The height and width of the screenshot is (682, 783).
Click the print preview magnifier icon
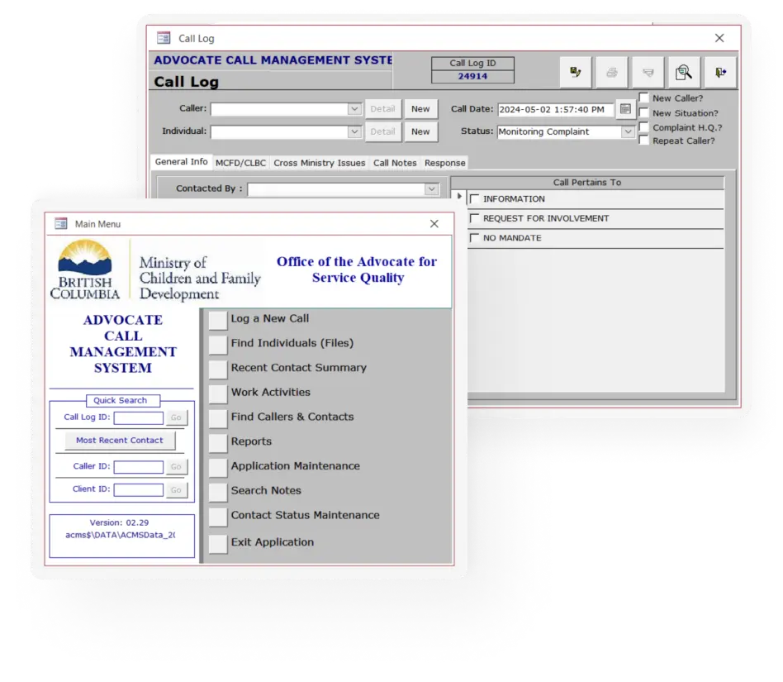tap(684, 73)
